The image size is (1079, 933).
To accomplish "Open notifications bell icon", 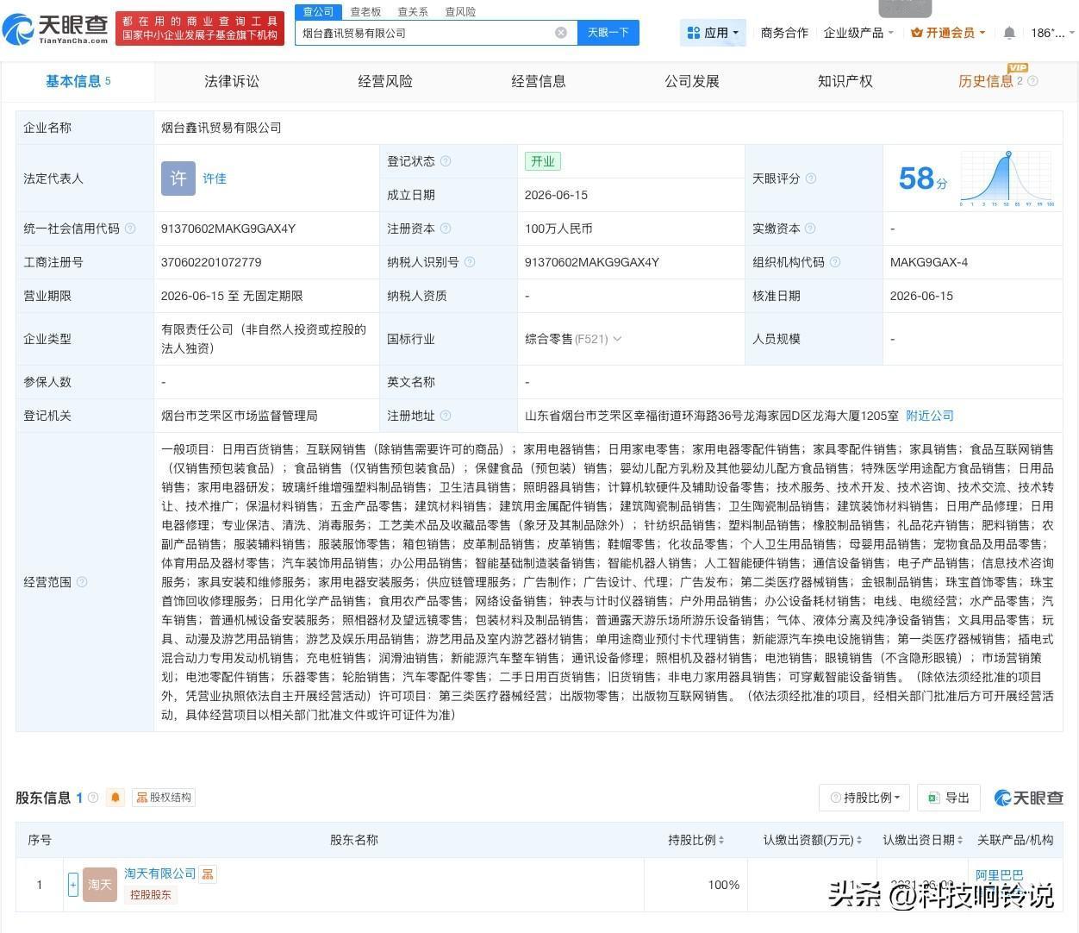I will point(1009,33).
